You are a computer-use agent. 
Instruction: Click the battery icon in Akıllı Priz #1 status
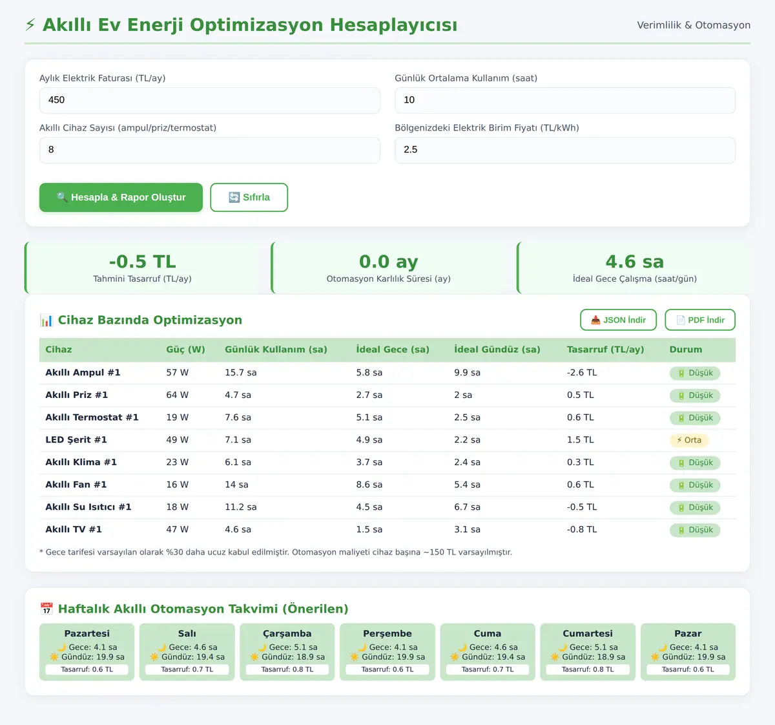point(681,395)
